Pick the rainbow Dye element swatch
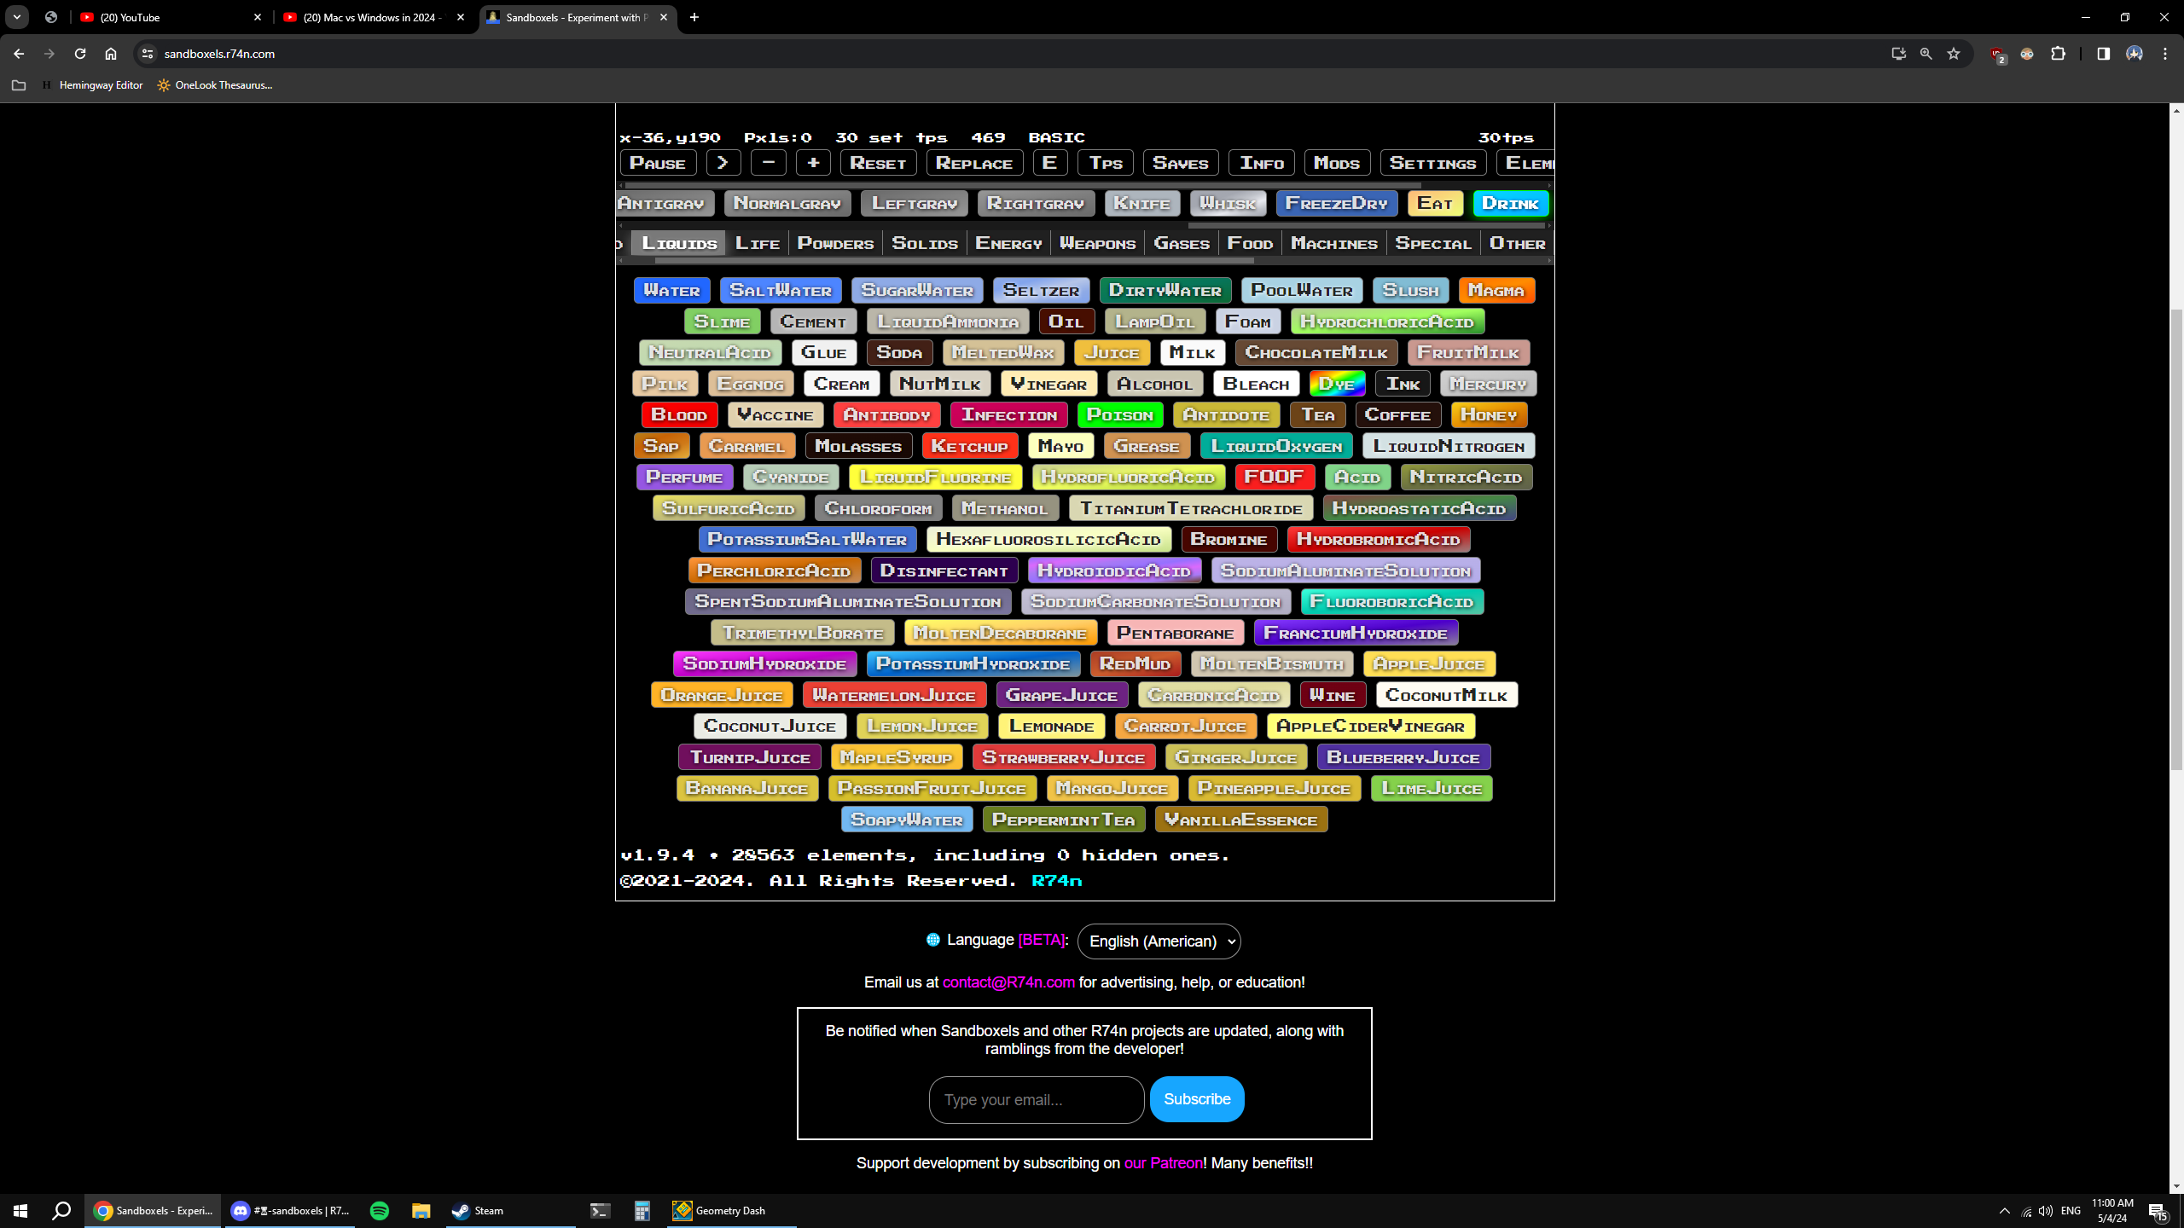The image size is (2184, 1228). (x=1336, y=384)
